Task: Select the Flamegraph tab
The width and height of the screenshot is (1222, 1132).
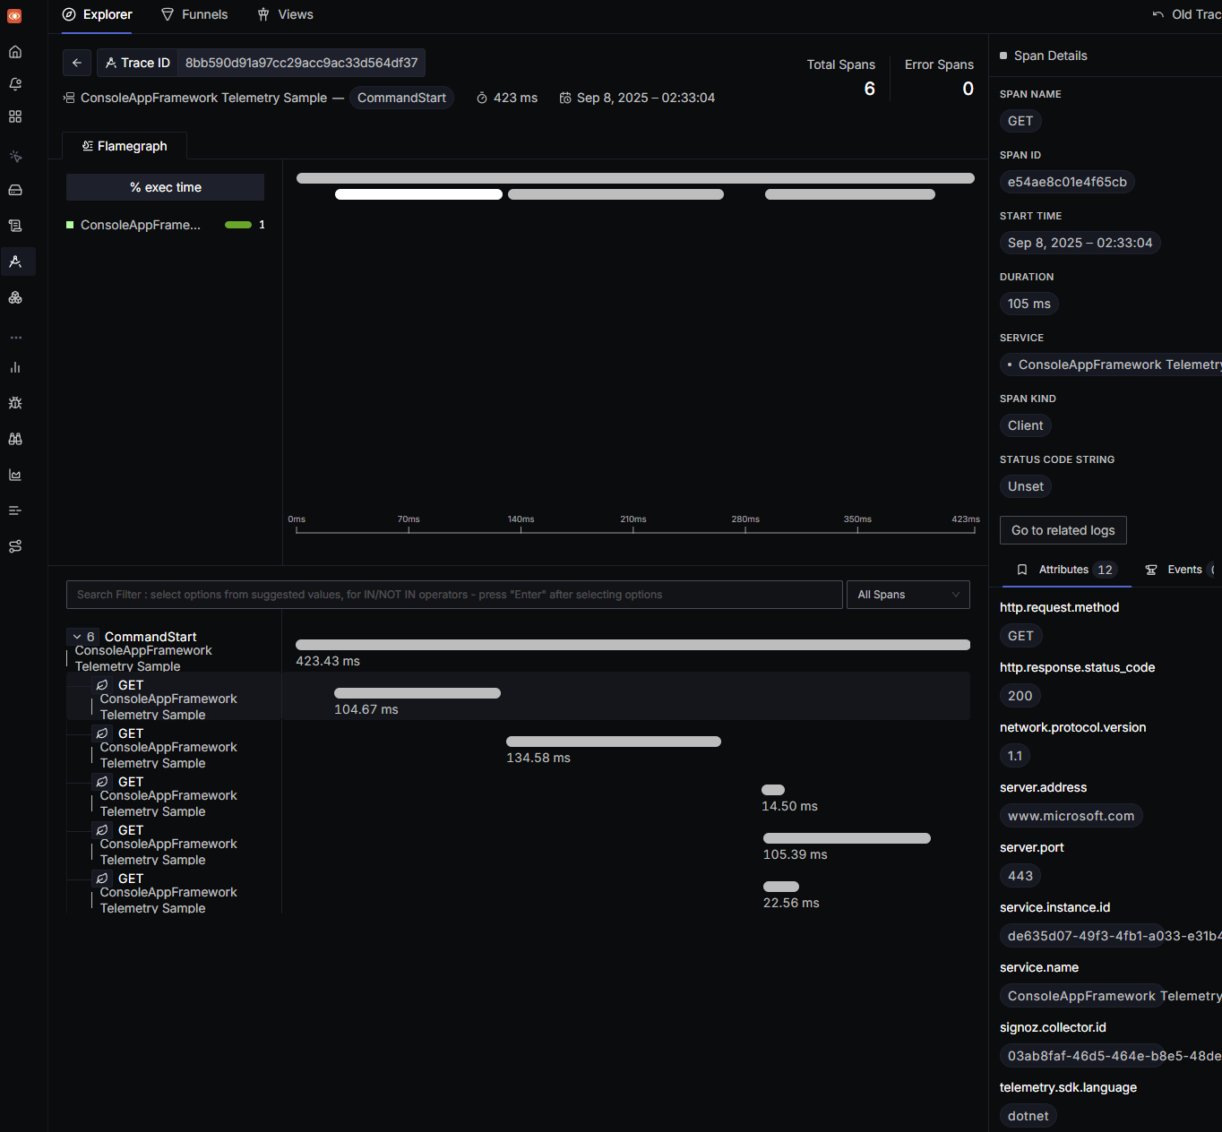Action: coord(125,146)
